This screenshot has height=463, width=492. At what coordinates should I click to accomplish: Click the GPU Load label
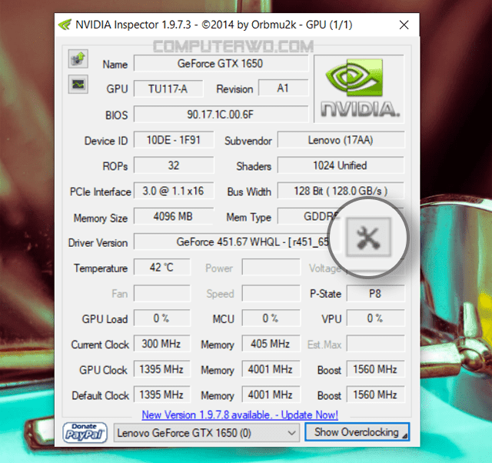click(105, 319)
